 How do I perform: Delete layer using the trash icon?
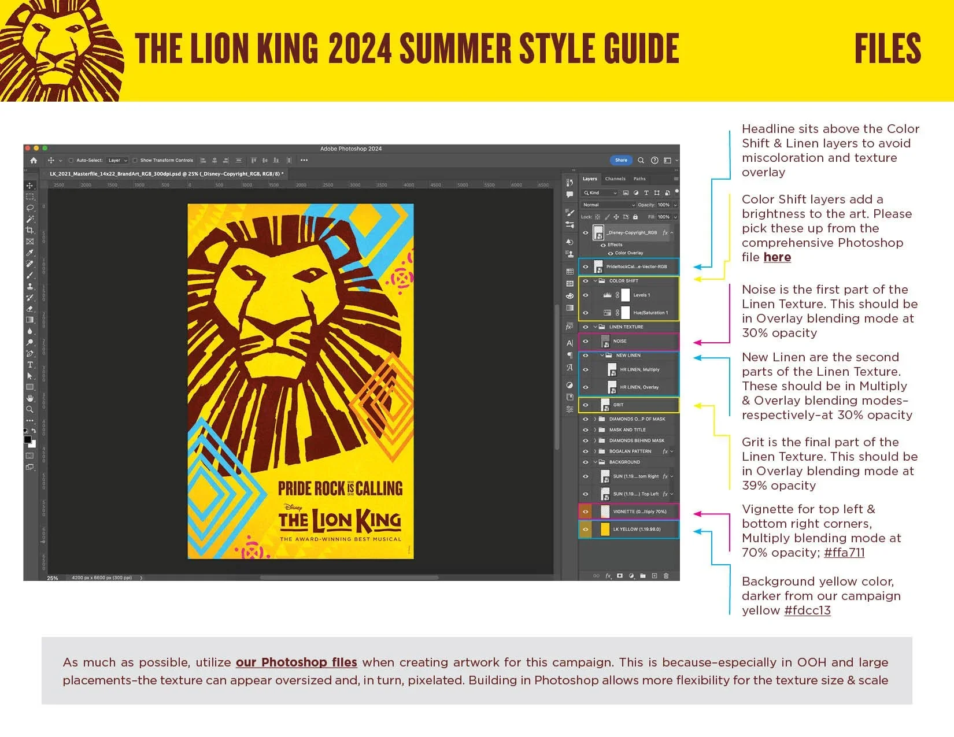pyautogui.click(x=665, y=576)
